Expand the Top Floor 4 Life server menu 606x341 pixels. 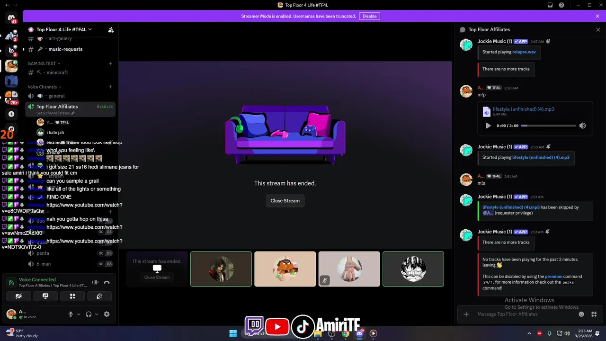[64, 29]
